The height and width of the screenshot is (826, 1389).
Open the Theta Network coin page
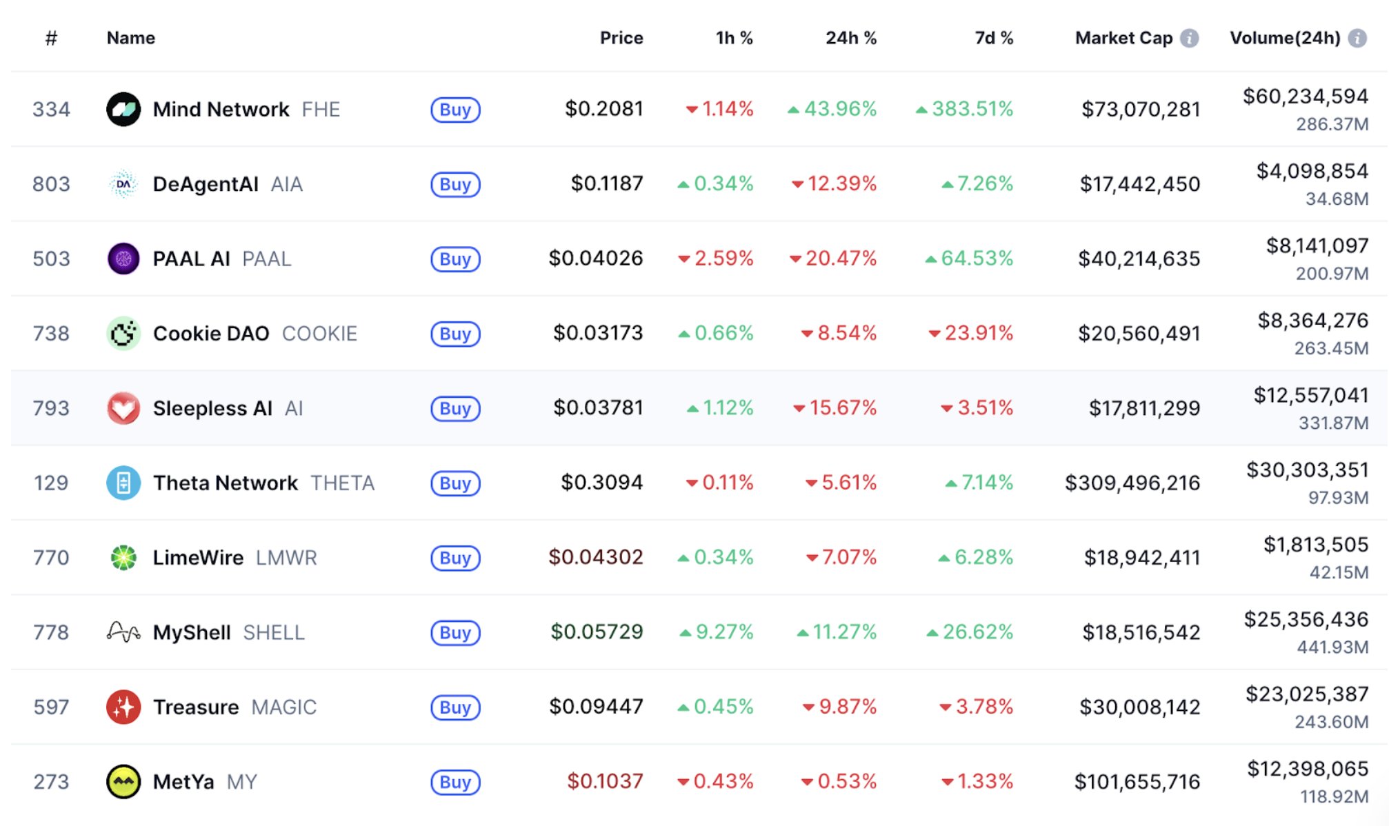pyautogui.click(x=226, y=483)
